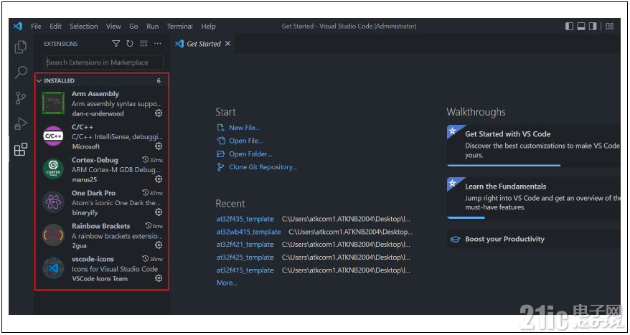Open the Extensions more actions menu

(158, 43)
